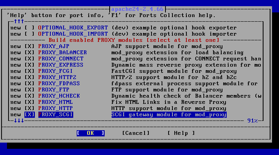Toggle the PROXY_FTP checkbox

[29, 90]
